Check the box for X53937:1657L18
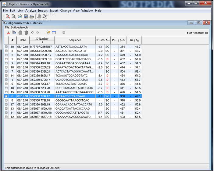This screenshot has width=214, height=171. click(x=6, y=117)
